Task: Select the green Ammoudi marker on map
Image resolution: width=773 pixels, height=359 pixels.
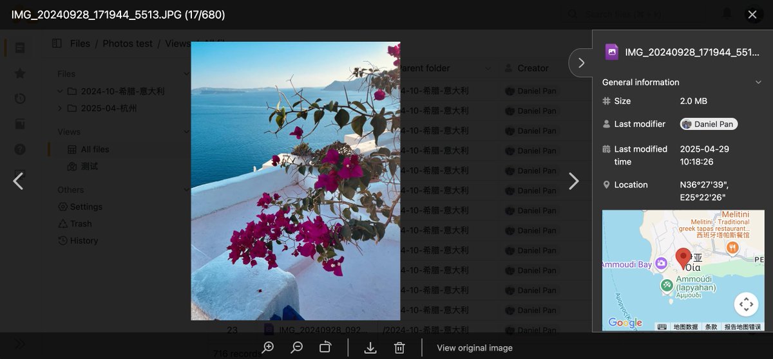Action: [667, 285]
